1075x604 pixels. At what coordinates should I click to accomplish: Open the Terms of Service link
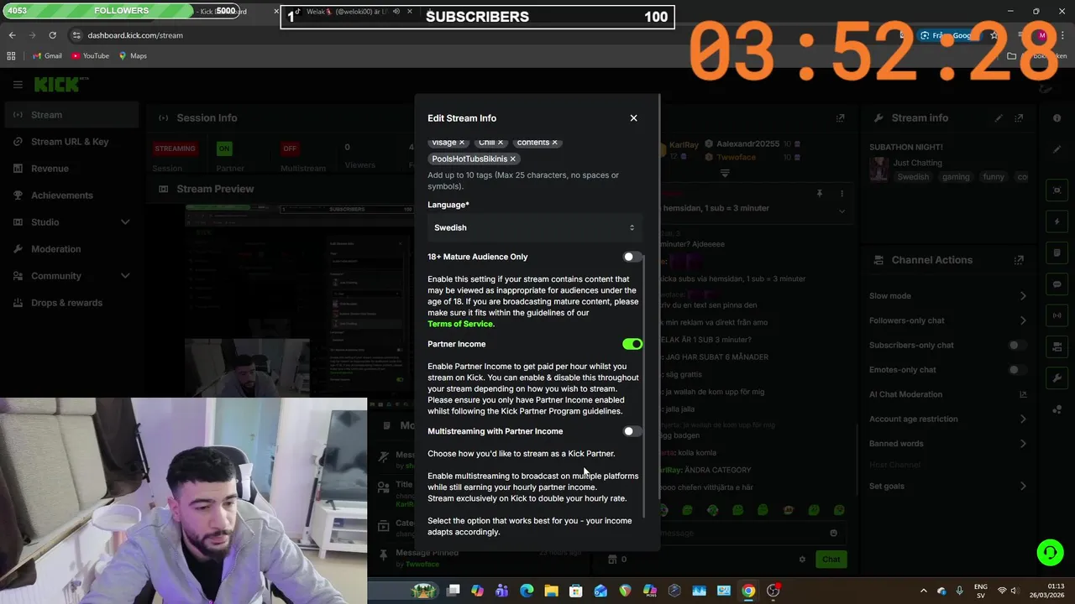tap(460, 324)
